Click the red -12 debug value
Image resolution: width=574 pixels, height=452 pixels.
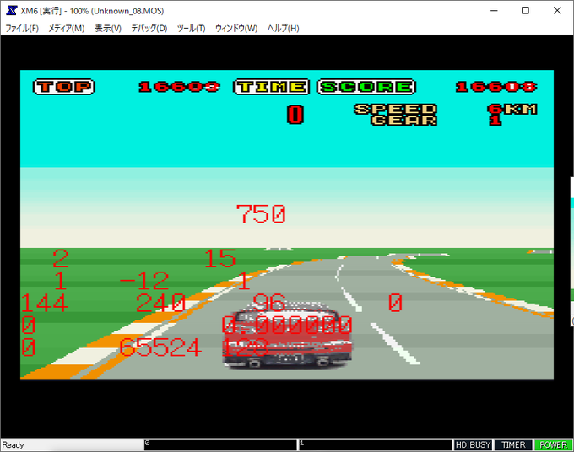pyautogui.click(x=144, y=281)
